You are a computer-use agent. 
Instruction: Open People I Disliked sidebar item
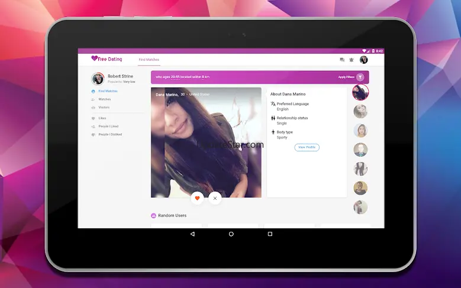[x=110, y=135]
